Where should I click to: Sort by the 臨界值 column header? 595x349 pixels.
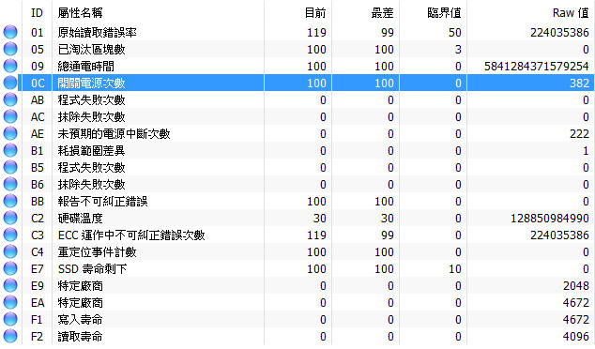444,13
